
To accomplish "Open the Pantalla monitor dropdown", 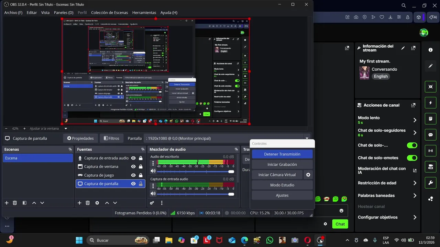I will pyautogui.click(x=227, y=138).
